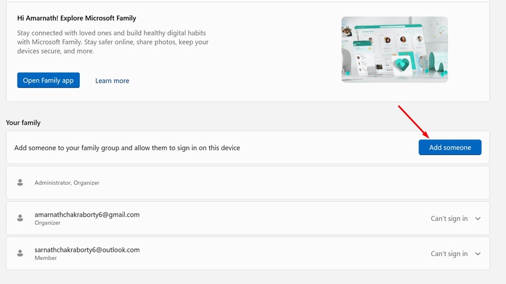Click the Administrator row person icon
Viewport: 506px width, 284px height.
20,183
